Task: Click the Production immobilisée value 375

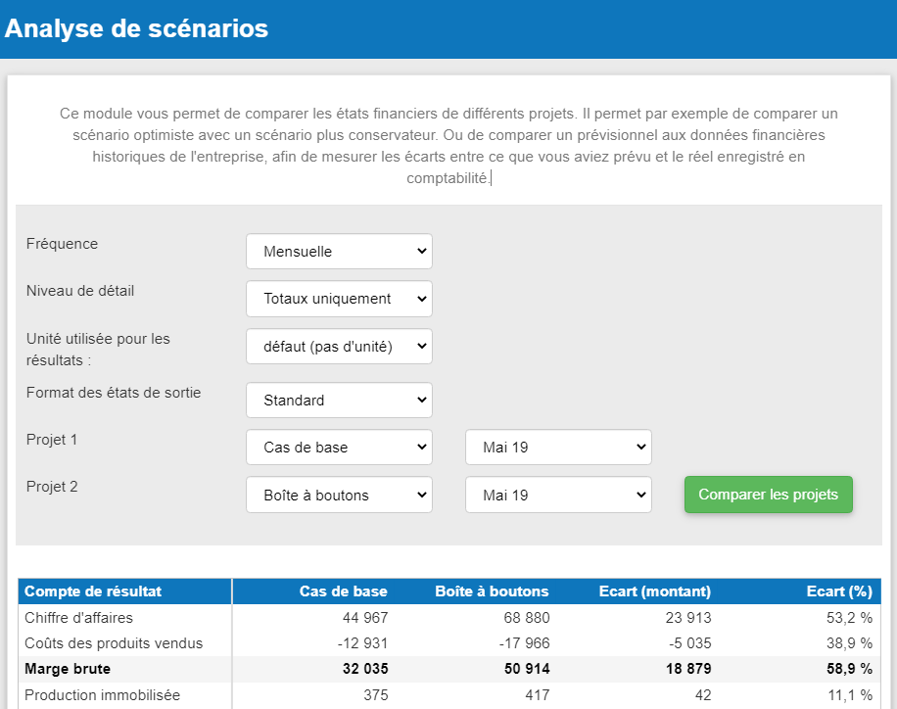Action: 376,694
